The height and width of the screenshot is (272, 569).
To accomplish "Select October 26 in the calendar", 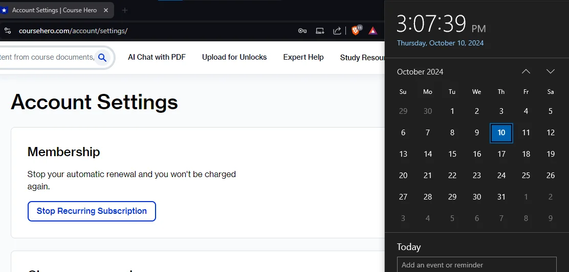I will tap(551, 176).
